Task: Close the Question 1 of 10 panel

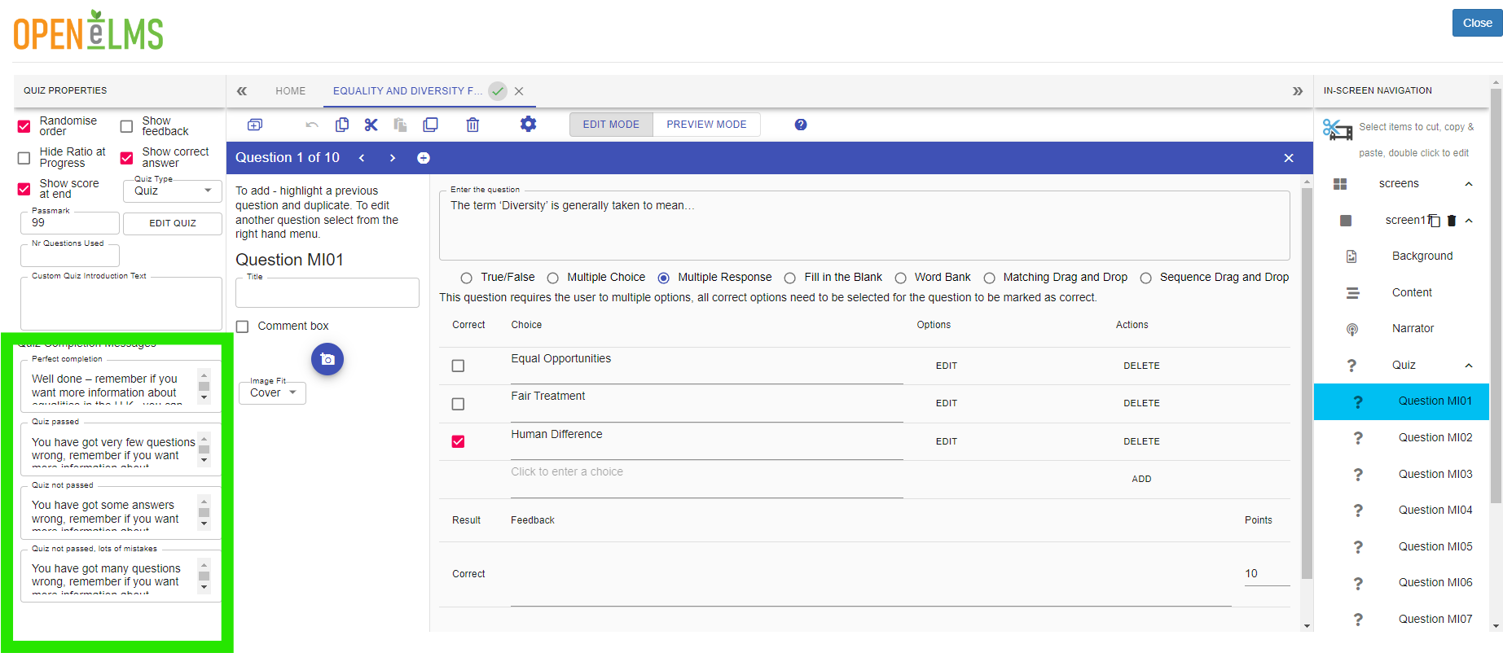Action: click(1289, 158)
